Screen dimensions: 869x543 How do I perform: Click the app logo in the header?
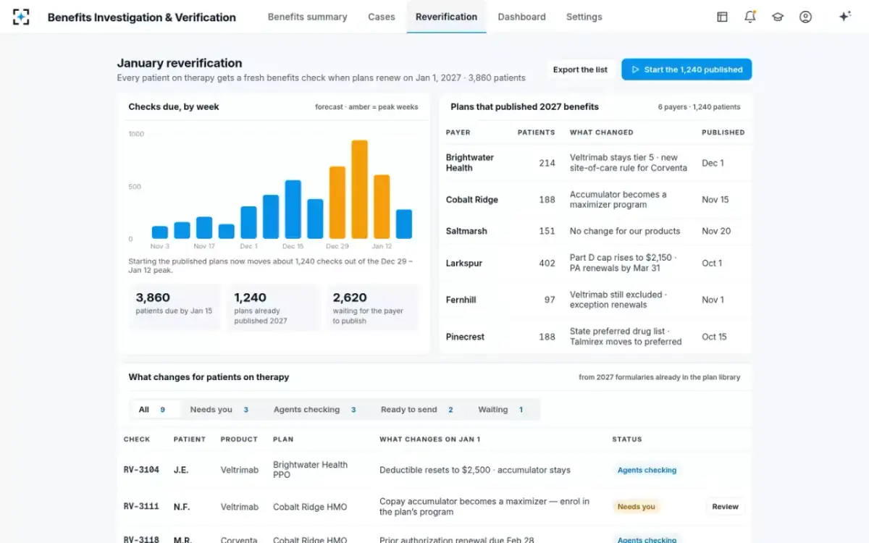[x=21, y=17]
